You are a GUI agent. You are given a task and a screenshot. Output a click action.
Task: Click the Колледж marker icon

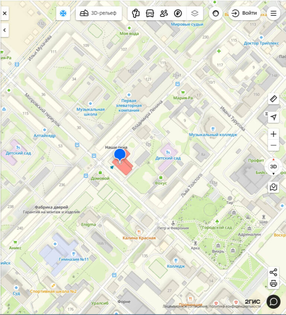tap(176, 261)
